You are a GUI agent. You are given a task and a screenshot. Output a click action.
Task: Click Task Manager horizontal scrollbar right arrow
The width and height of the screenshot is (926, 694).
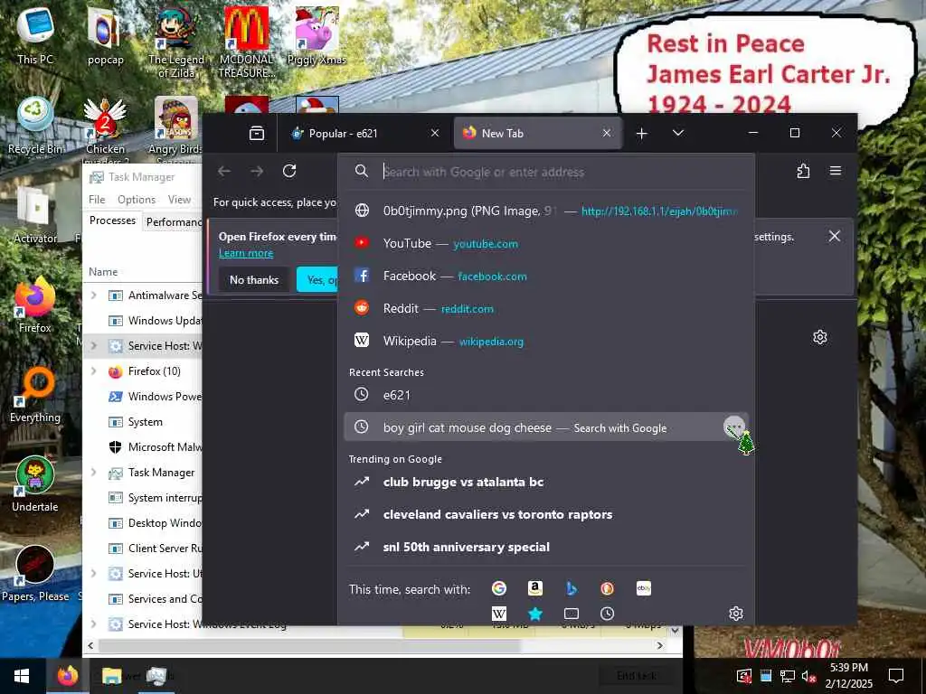(660, 645)
